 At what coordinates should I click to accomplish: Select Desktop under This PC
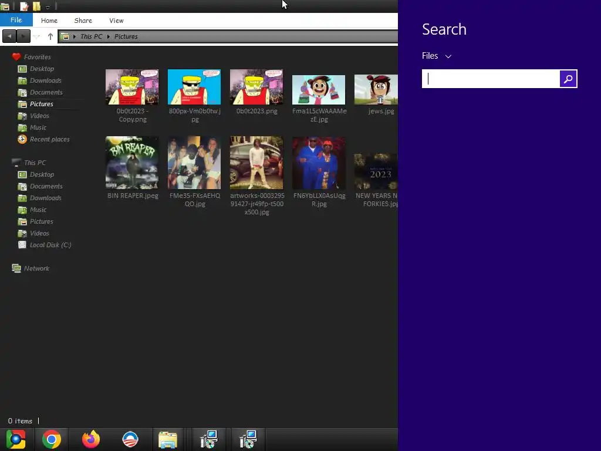(42, 174)
